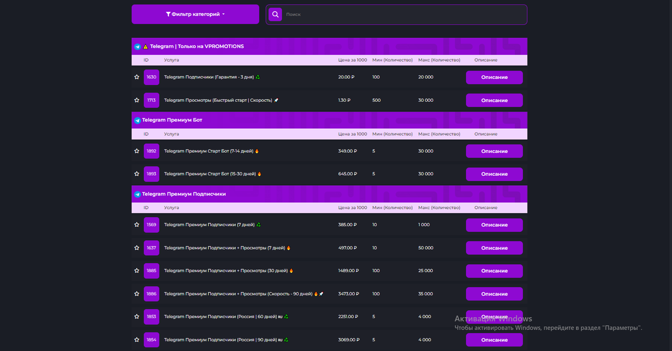This screenshot has height=351, width=672.
Task: Click the fire emoji on service 1637 row
Action: [x=289, y=248]
